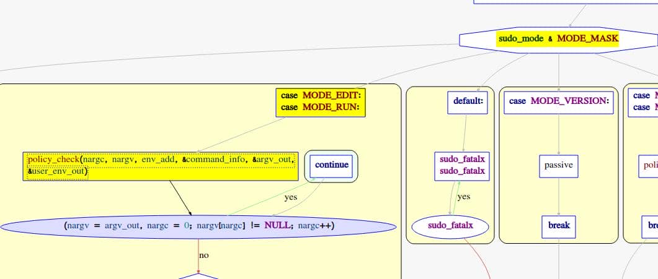Click MODE_RUN case label text
Image resolution: width=658 pixels, height=279 pixels.
point(331,108)
